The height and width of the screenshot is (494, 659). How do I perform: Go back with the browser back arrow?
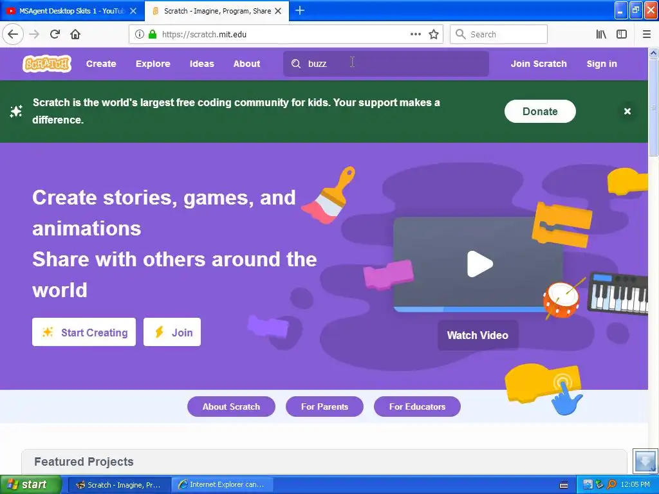[13, 34]
